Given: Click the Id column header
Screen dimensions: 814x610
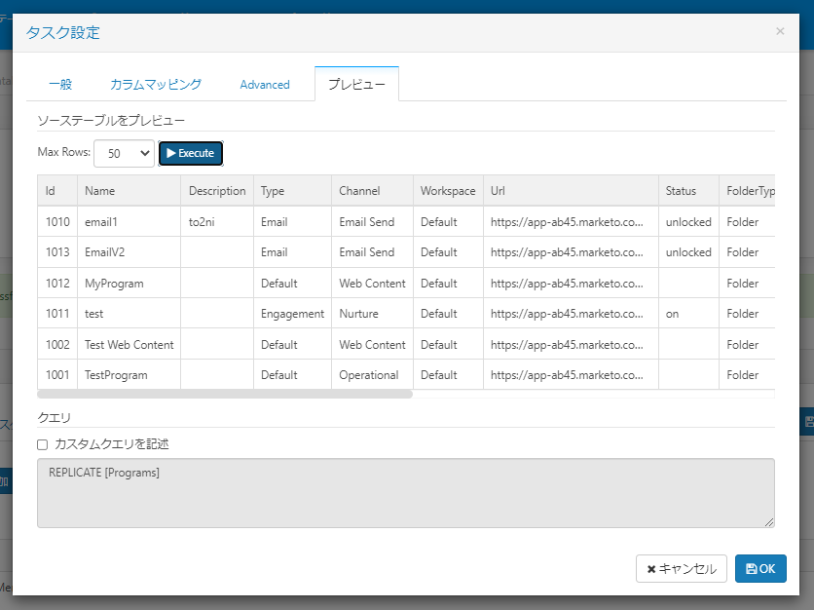Looking at the screenshot, I should 57,191.
